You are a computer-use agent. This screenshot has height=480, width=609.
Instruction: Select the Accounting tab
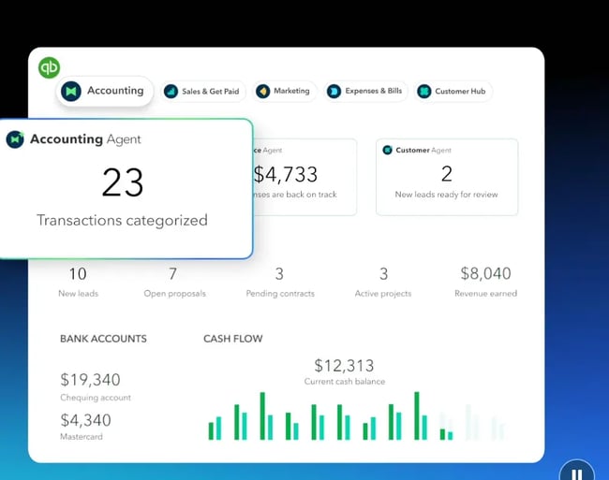[105, 91]
